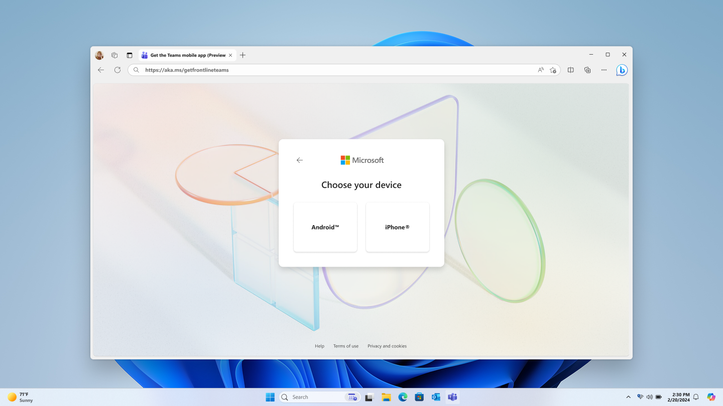Open Outlook from the taskbar
The width and height of the screenshot is (723, 406).
coord(435,396)
